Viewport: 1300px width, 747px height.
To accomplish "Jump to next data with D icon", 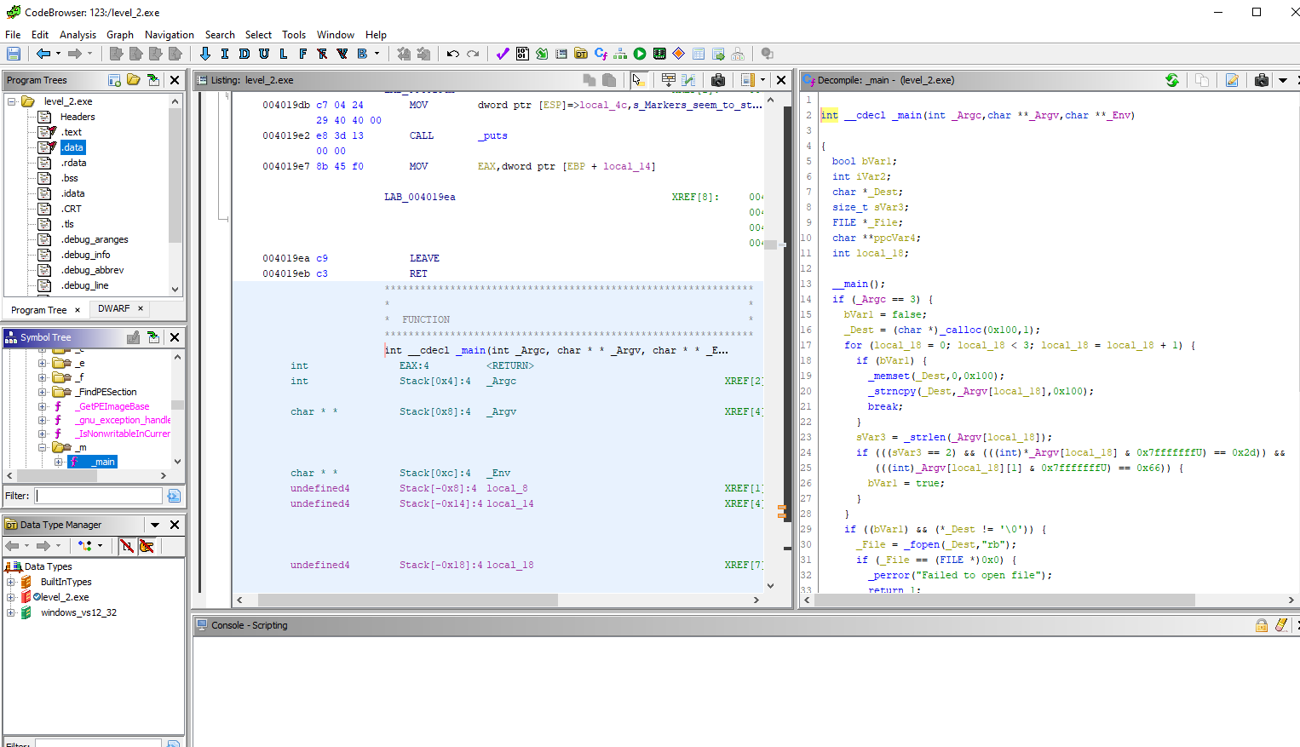I will (244, 54).
